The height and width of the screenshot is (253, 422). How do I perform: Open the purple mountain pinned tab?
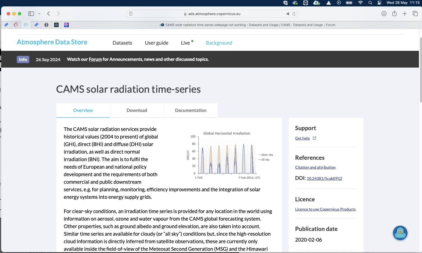[66, 25]
